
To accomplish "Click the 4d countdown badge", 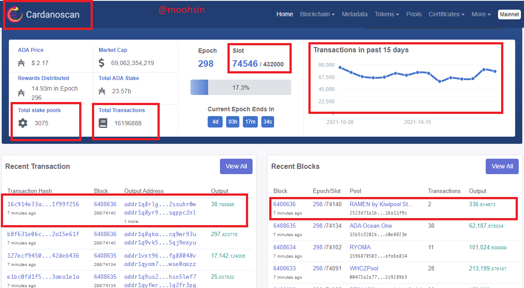I will tap(215, 122).
